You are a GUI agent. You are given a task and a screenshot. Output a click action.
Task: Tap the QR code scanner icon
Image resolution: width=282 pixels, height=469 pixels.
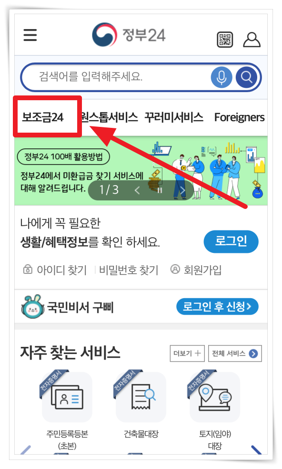pyautogui.click(x=225, y=40)
